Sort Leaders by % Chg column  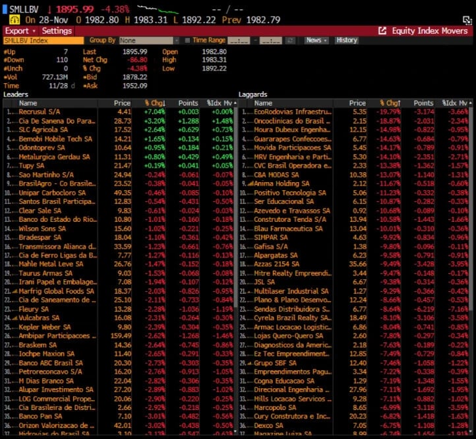click(155, 103)
